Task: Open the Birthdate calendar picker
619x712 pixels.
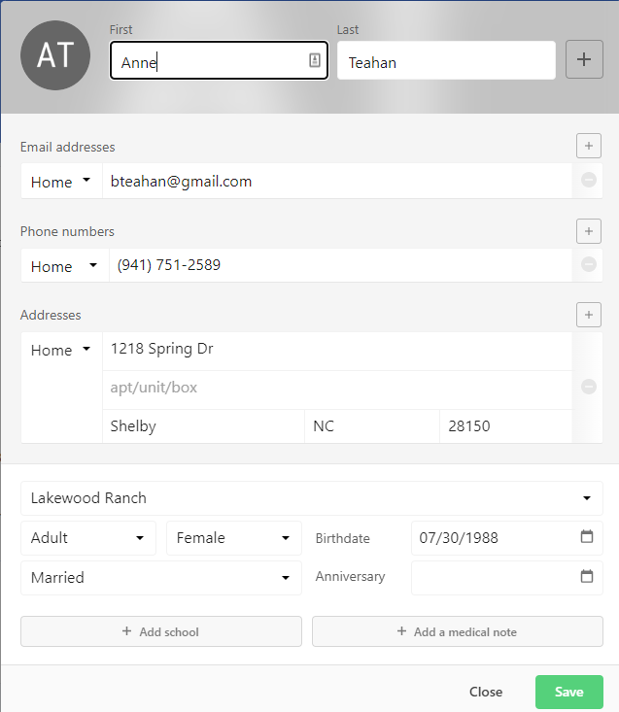Action: [587, 537]
